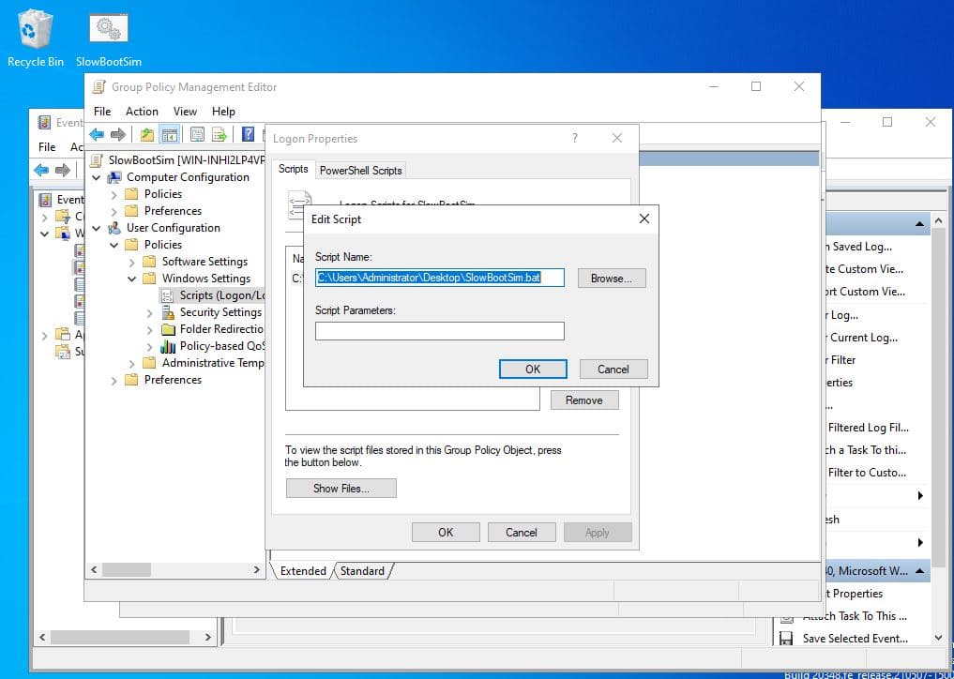The width and height of the screenshot is (954, 679).
Task: Click Browse... in Edit Script dialog
Action: point(612,279)
